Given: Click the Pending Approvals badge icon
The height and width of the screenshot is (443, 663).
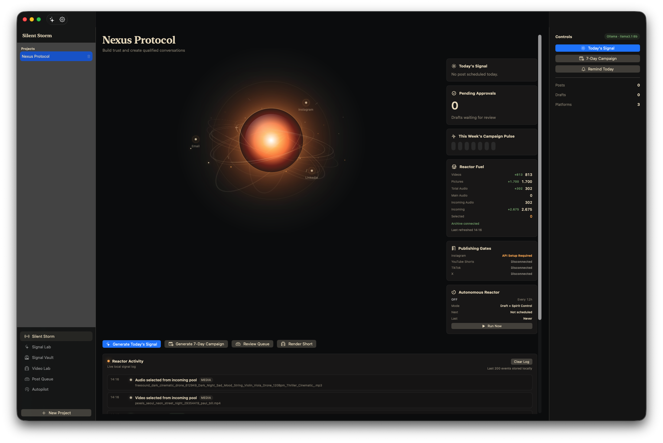Looking at the screenshot, I should [x=454, y=93].
